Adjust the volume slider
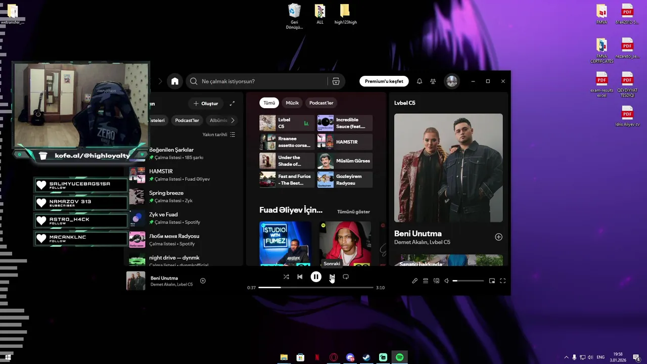Viewport: 647px width, 364px height. point(468,281)
